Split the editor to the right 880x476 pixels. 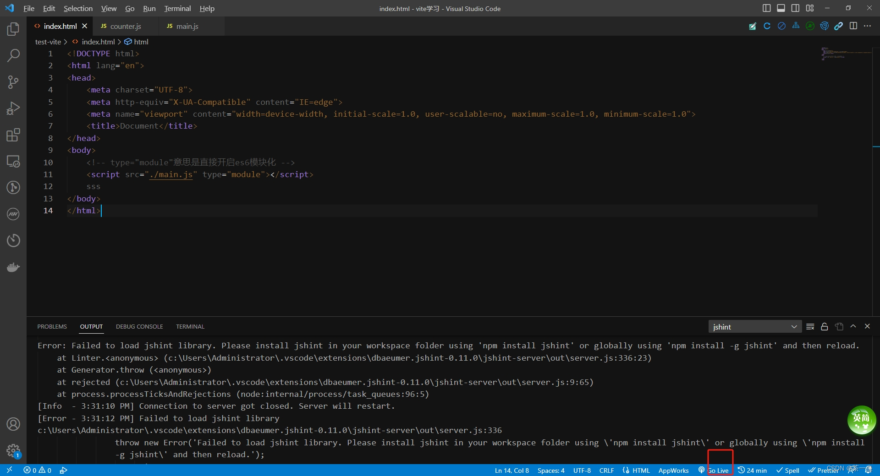[853, 26]
